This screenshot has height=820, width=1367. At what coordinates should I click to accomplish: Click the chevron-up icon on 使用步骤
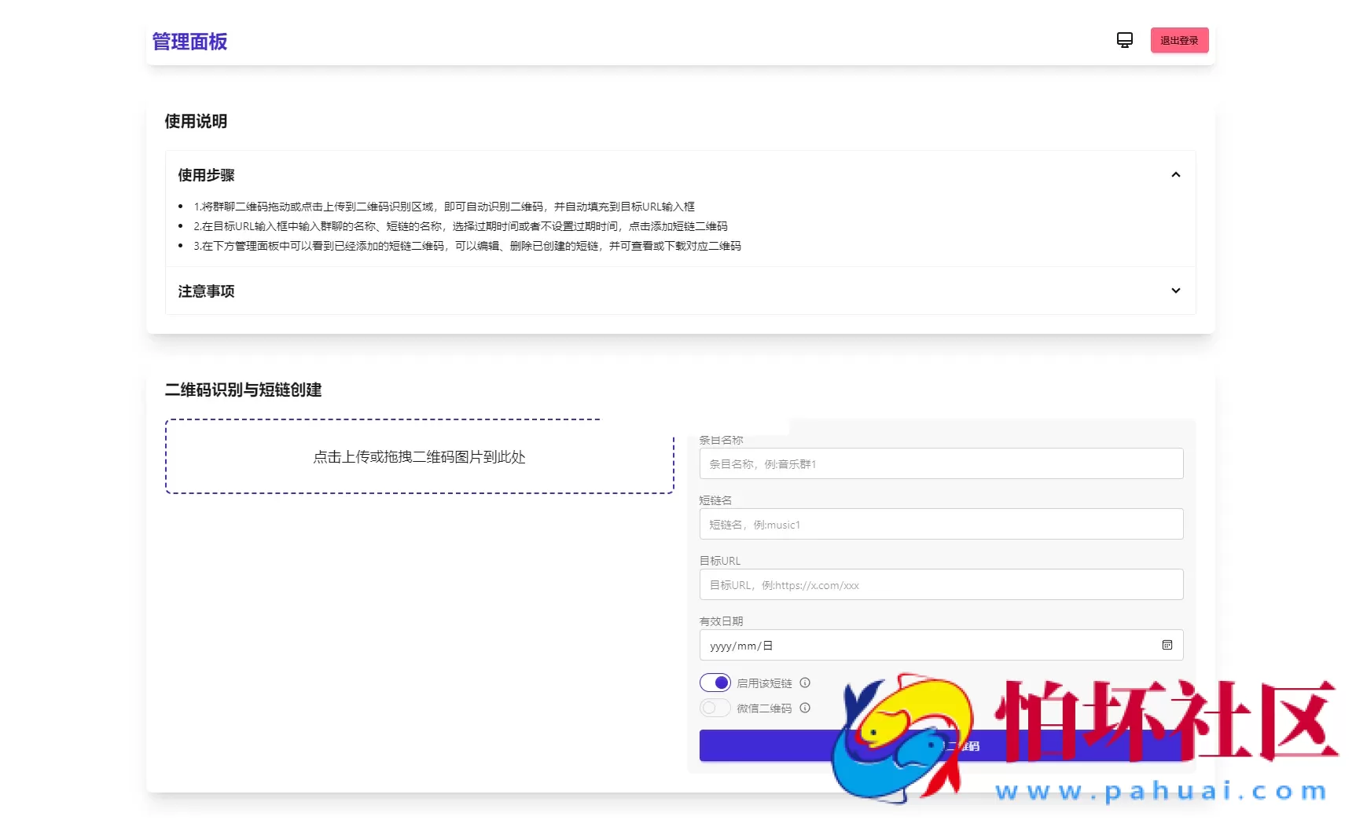click(x=1176, y=174)
